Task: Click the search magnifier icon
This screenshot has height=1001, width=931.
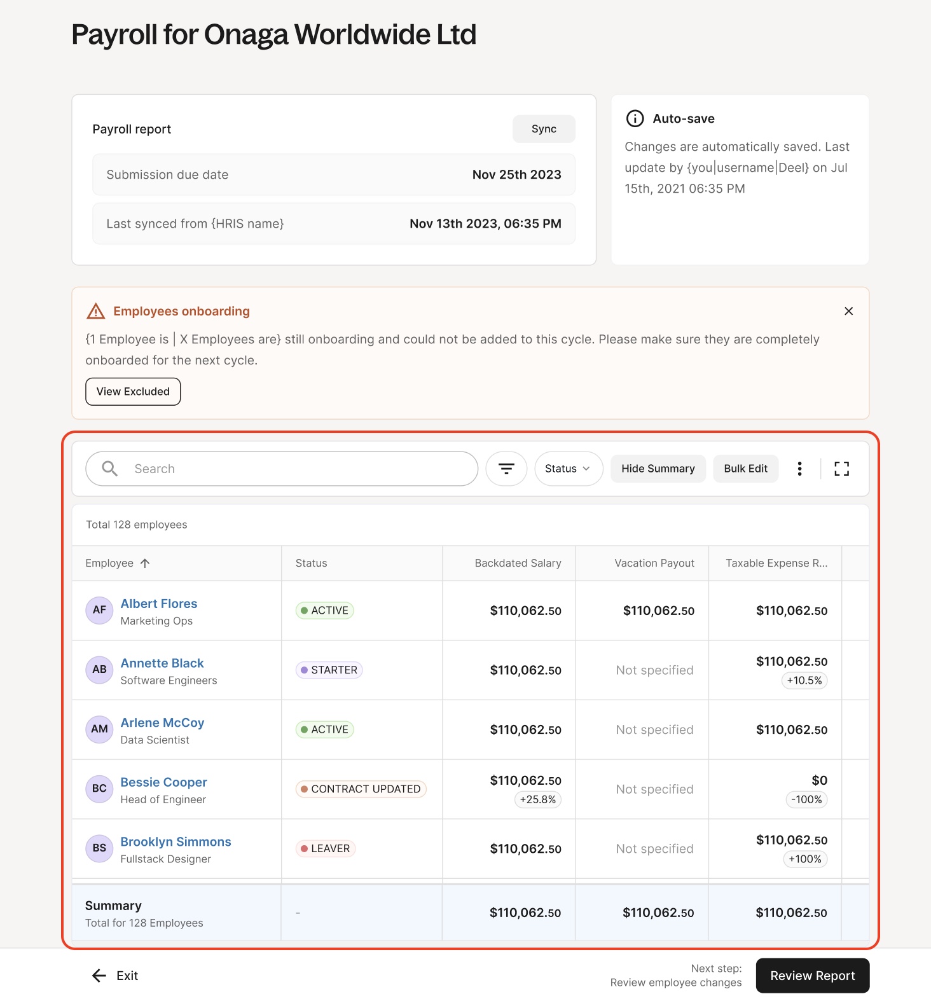Action: pyautogui.click(x=110, y=469)
